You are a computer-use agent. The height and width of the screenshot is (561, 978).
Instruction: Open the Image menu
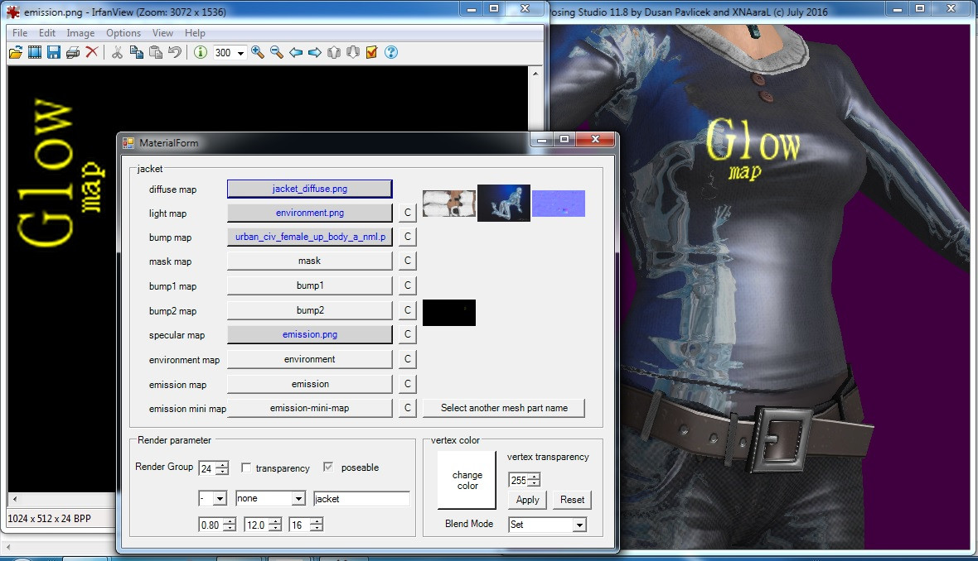click(x=80, y=33)
